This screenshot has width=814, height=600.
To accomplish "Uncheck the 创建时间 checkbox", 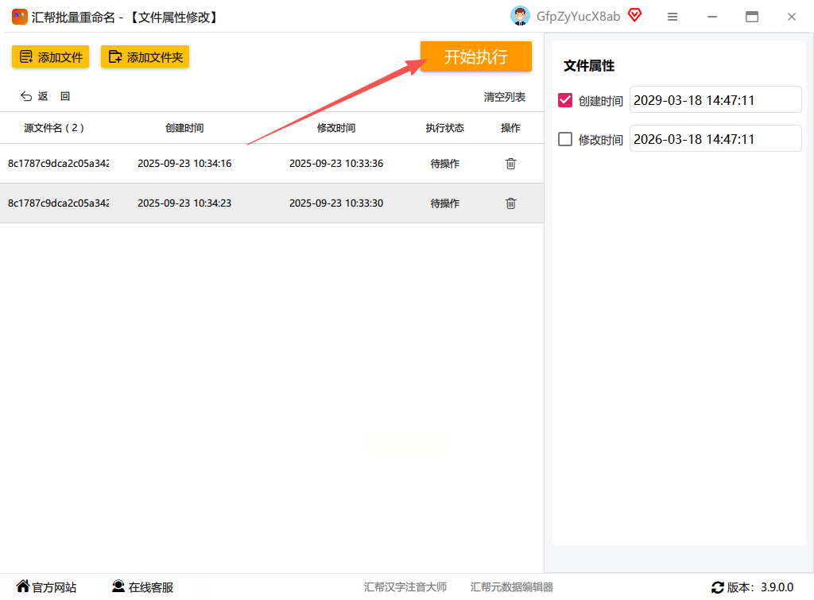I will click(565, 100).
